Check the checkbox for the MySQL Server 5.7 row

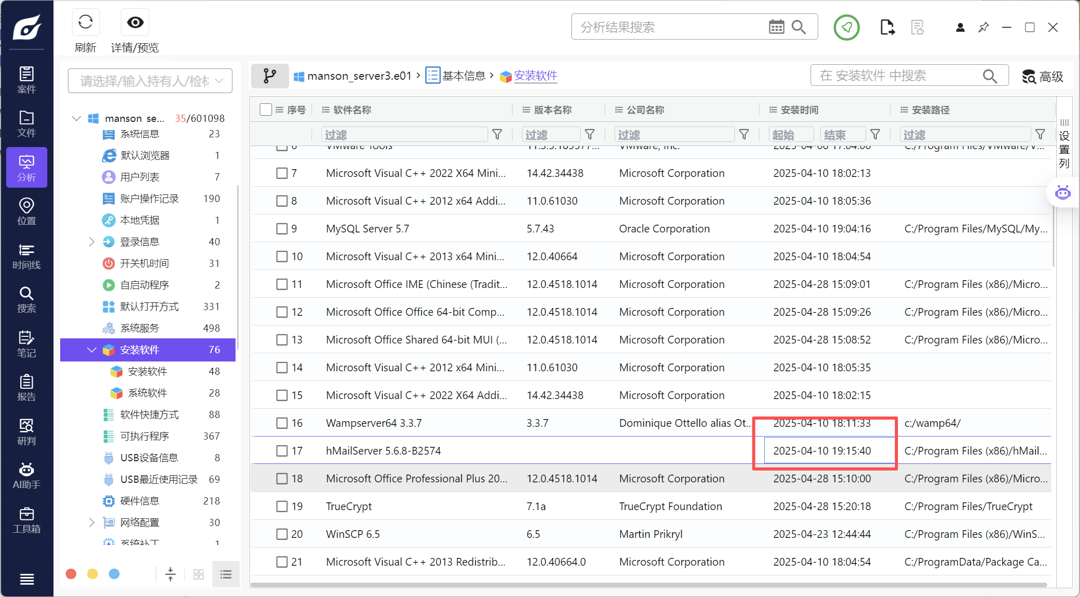click(x=282, y=229)
